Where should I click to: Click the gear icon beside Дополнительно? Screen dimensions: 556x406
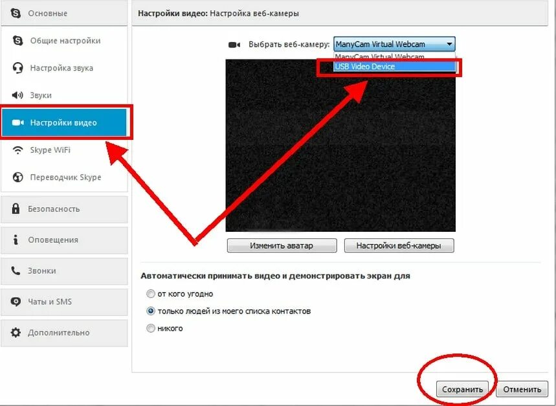[16, 333]
